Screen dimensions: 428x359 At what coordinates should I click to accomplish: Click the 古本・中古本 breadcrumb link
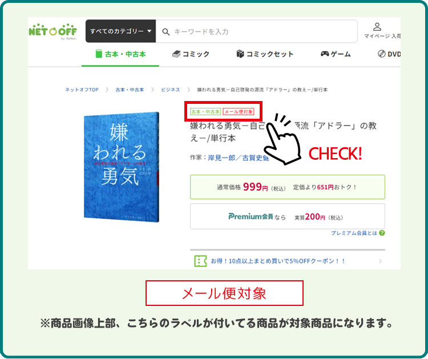click(130, 90)
